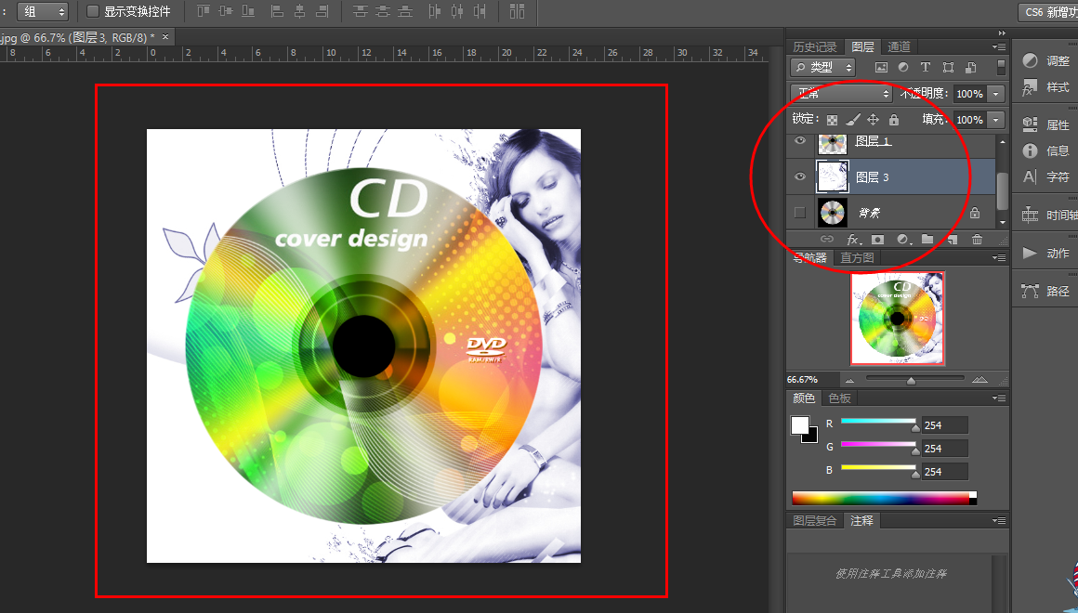Enable the 显示变换控件 checkbox

93,11
